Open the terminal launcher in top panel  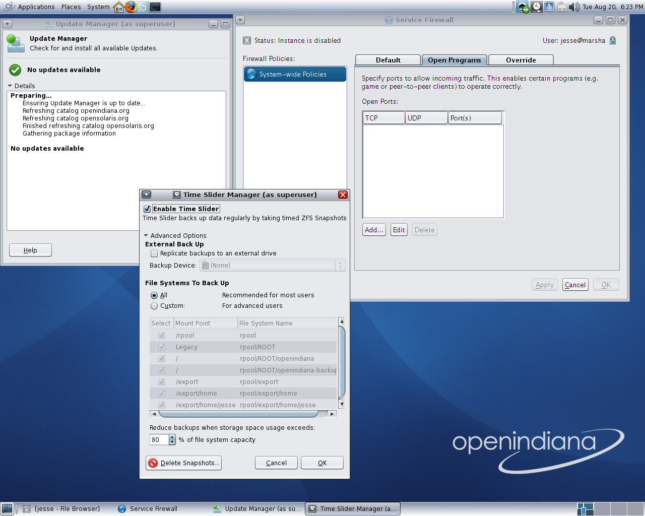[155, 7]
